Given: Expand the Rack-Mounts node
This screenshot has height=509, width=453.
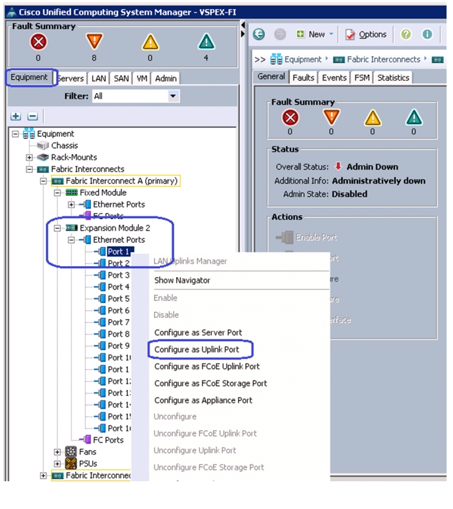Looking at the screenshot, I should point(29,158).
